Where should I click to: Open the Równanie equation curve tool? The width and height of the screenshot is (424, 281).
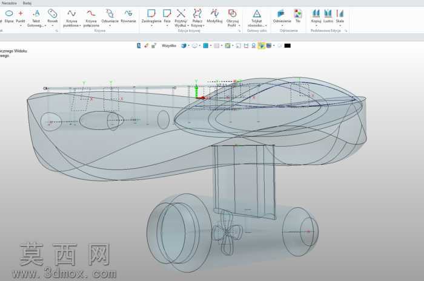pos(128,16)
